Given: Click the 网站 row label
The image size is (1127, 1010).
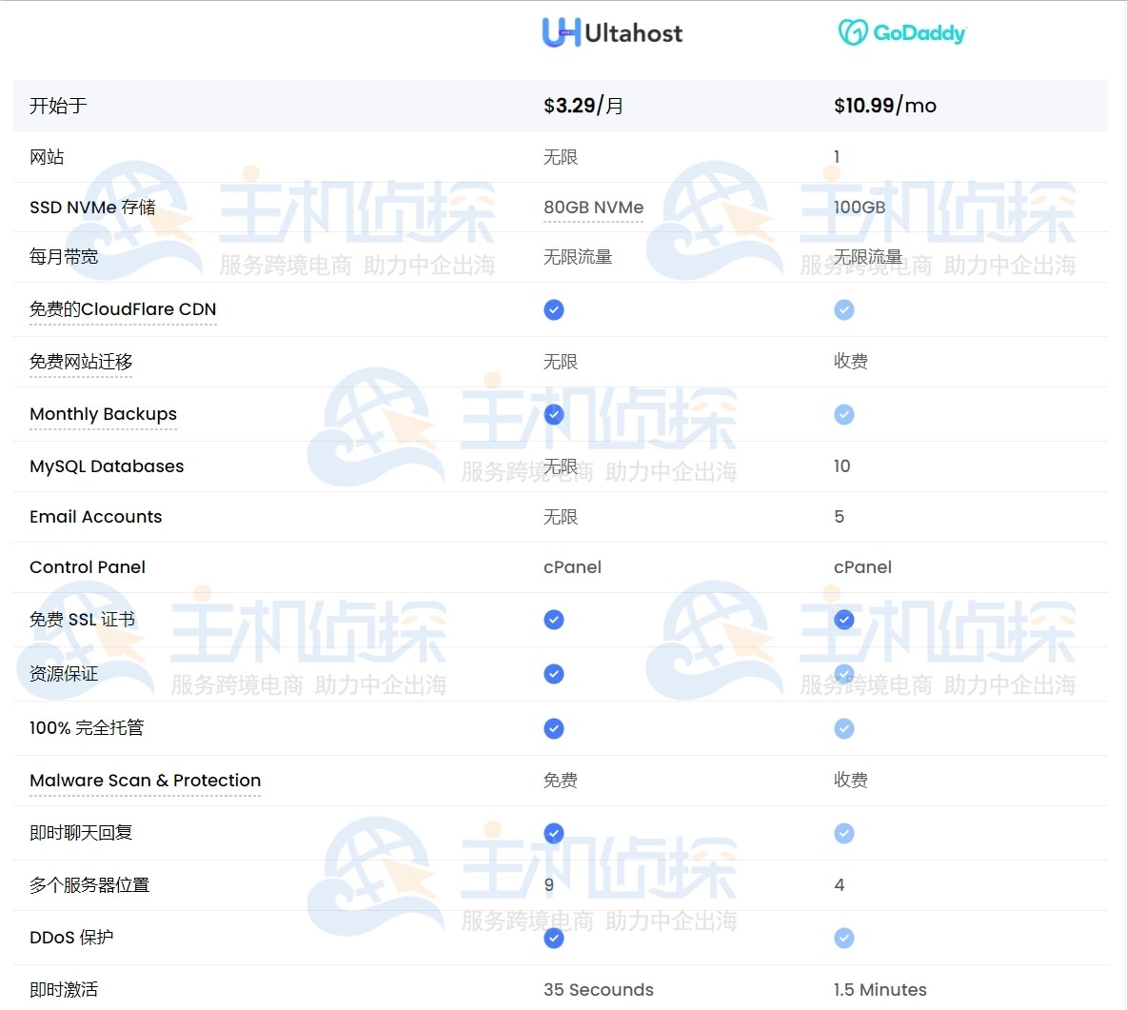Looking at the screenshot, I should point(47,157).
